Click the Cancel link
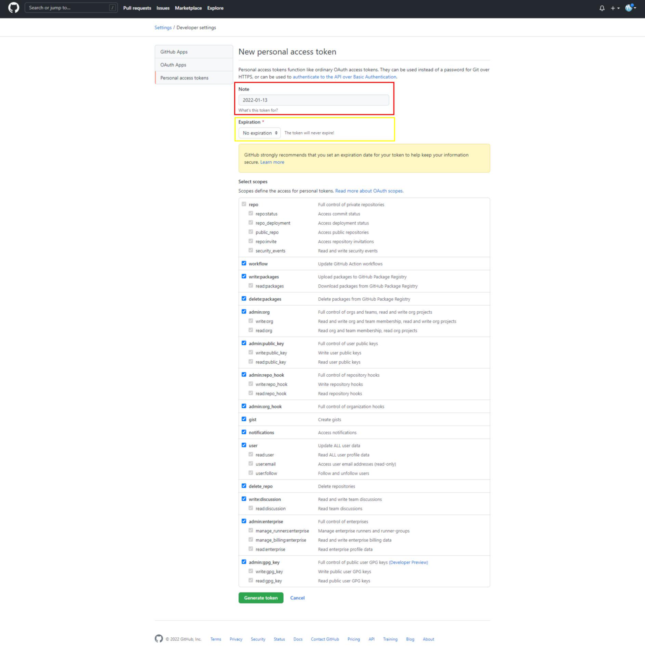 [x=297, y=598]
